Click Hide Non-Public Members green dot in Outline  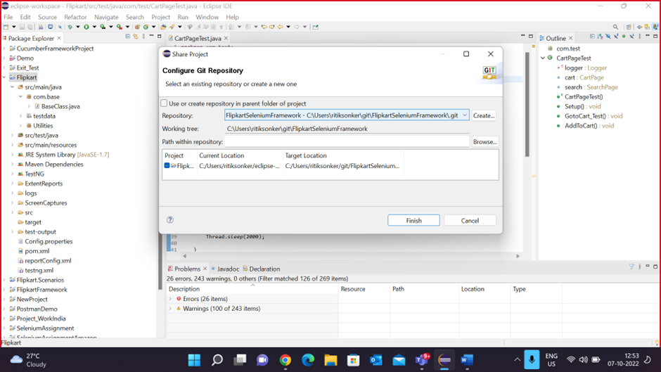click(624, 37)
